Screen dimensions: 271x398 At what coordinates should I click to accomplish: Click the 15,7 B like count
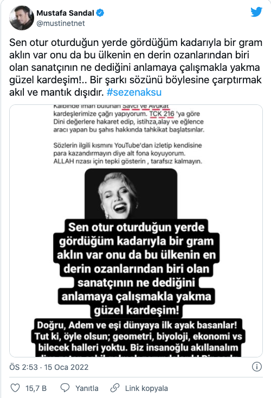tap(36, 388)
